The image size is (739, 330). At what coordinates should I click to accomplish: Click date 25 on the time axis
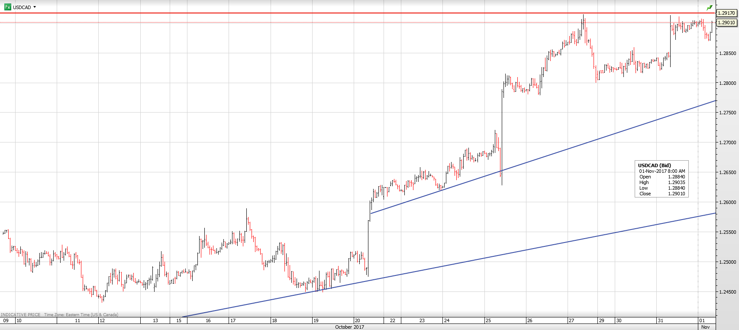pyautogui.click(x=488, y=320)
